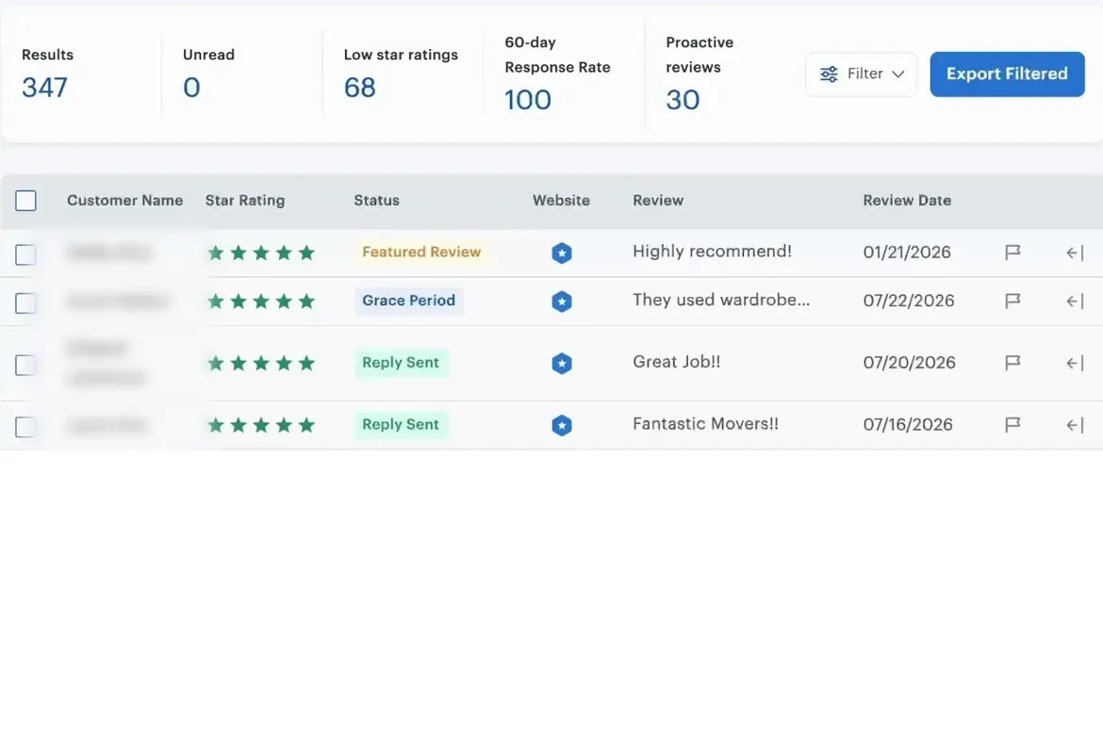
Task: Click star rating of Grace Period review
Action: (261, 301)
